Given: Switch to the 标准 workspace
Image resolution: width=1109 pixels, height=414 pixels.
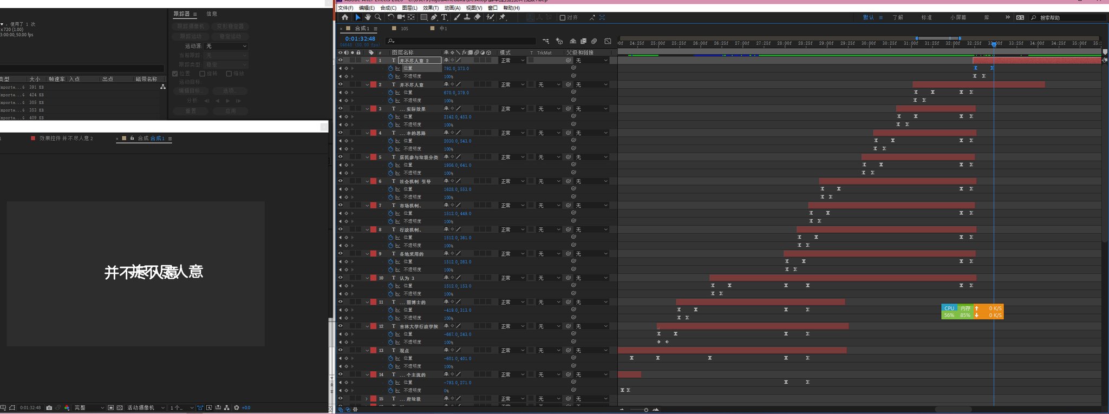Looking at the screenshot, I should (927, 17).
